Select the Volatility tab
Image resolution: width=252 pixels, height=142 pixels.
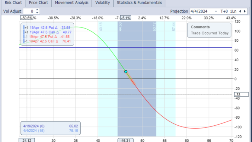click(103, 3)
